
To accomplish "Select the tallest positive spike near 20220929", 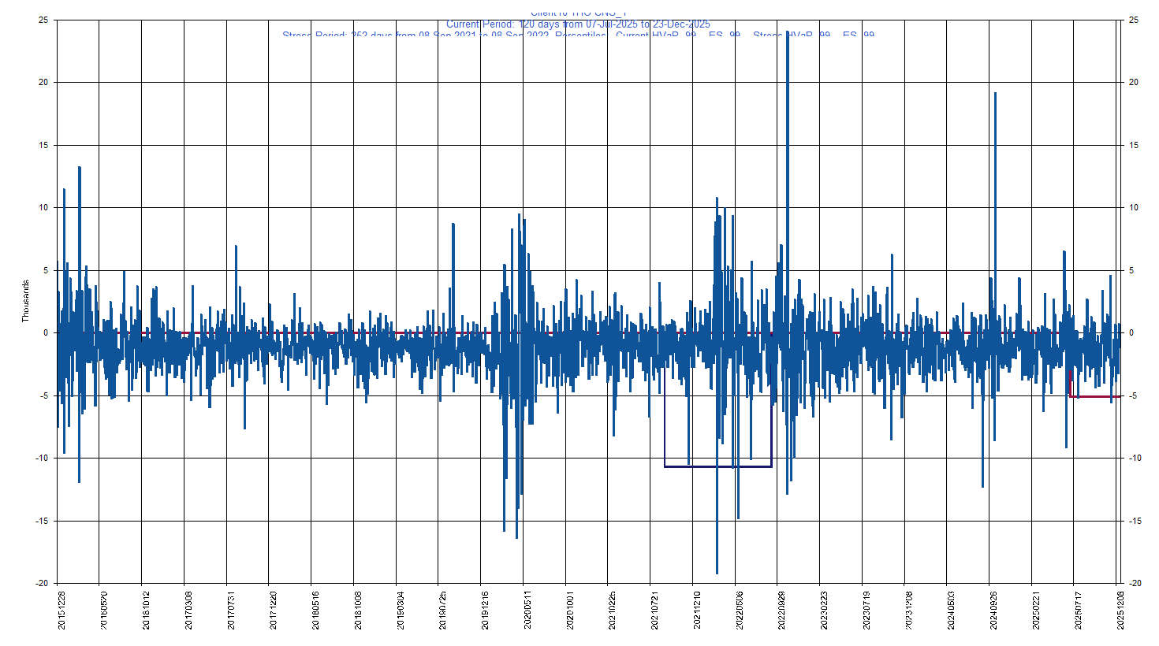I will [x=787, y=79].
